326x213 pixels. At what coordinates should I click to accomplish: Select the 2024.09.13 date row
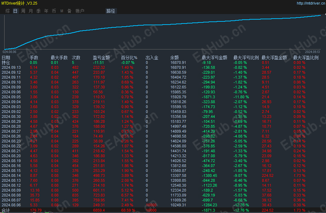click(x=163, y=67)
